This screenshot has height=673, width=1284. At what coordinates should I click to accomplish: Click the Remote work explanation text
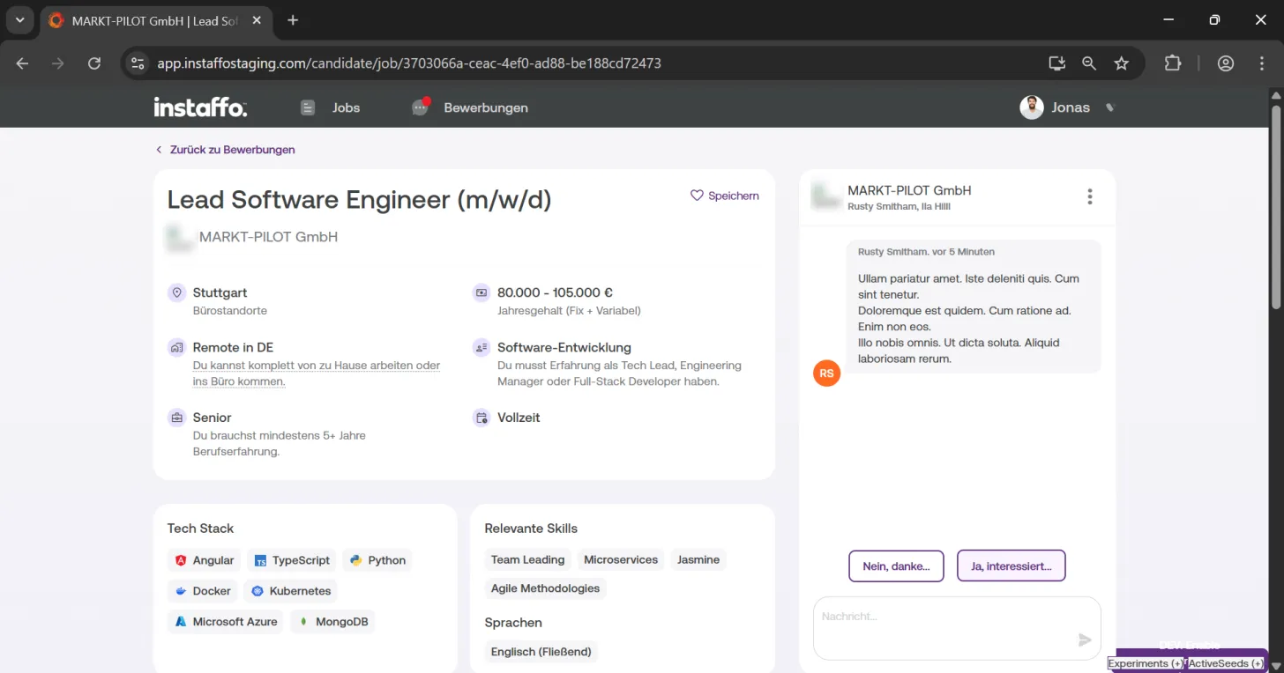coord(317,373)
